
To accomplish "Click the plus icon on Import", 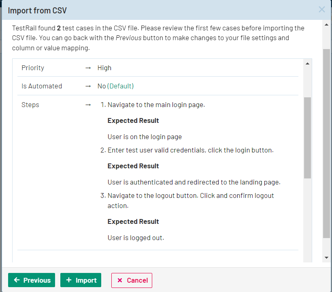I will coord(69,280).
